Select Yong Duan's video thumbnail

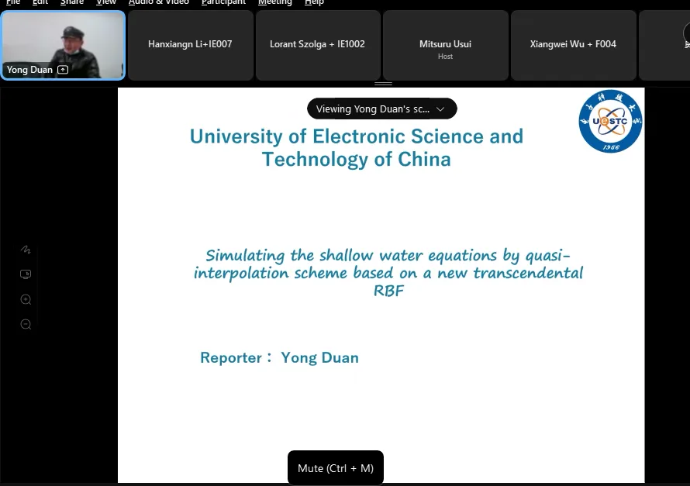(63, 45)
